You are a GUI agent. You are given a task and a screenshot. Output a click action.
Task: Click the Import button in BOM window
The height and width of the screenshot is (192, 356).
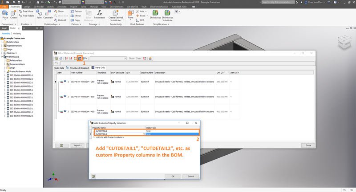(77, 145)
